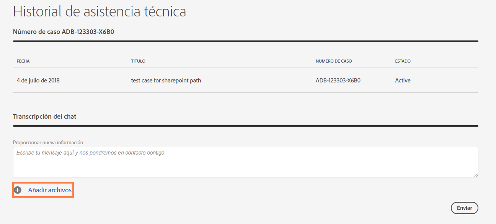Click inside the message text area
The image size is (496, 224).
(245, 161)
